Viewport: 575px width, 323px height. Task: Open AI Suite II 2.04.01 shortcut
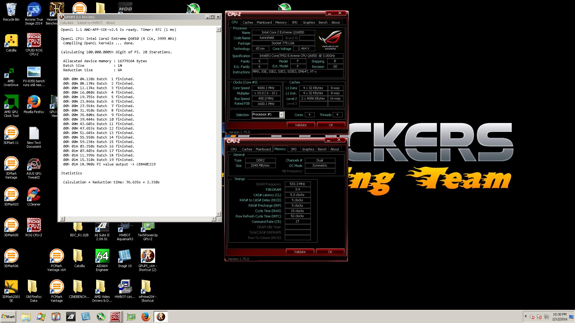click(x=102, y=231)
